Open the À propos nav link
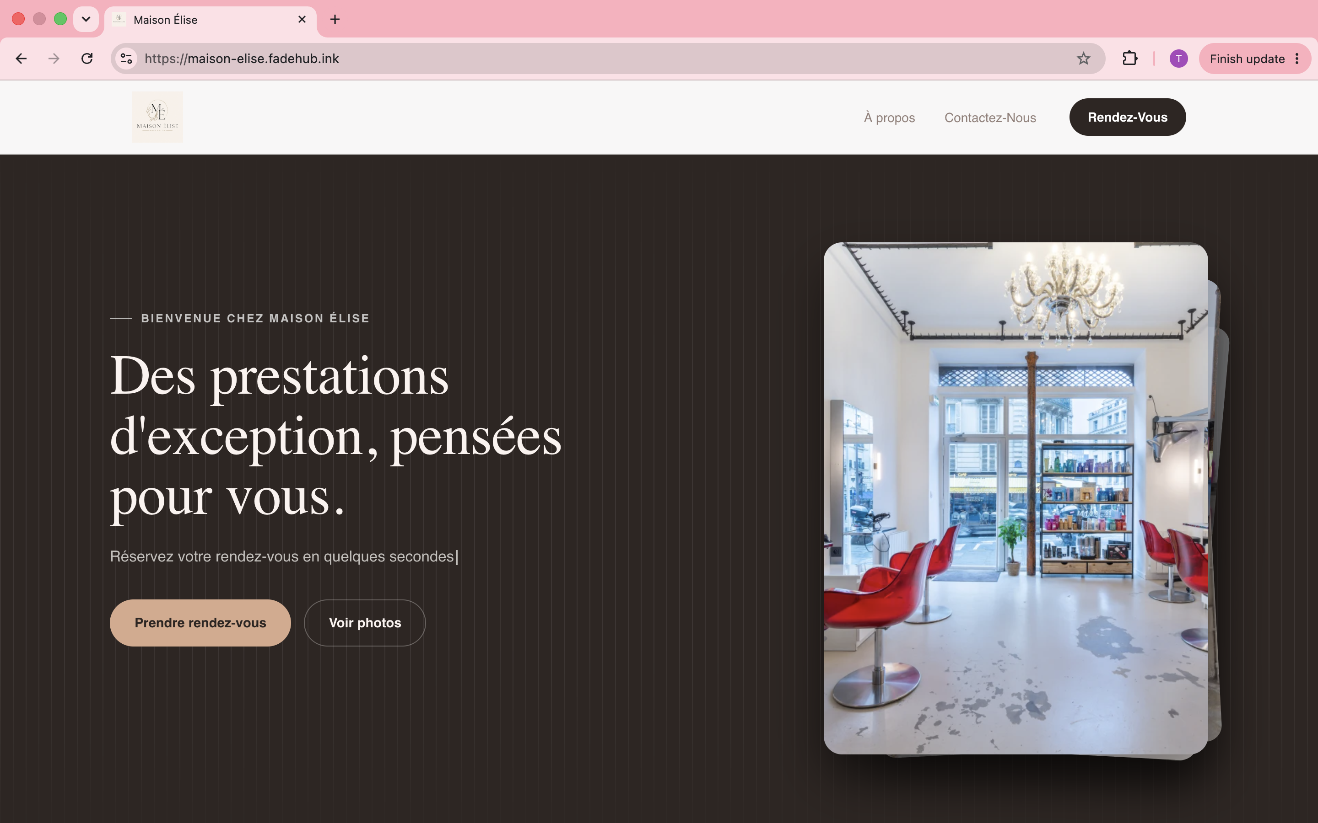The image size is (1318, 823). [x=889, y=118]
